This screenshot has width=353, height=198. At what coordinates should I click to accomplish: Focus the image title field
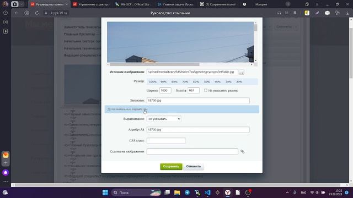pos(198,101)
